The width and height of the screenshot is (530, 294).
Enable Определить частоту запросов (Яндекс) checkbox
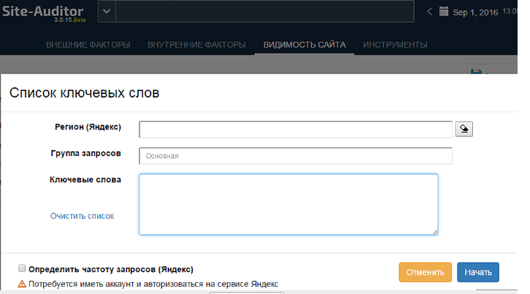coord(22,268)
